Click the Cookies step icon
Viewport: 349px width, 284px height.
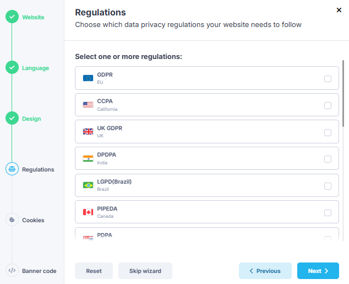point(12,220)
